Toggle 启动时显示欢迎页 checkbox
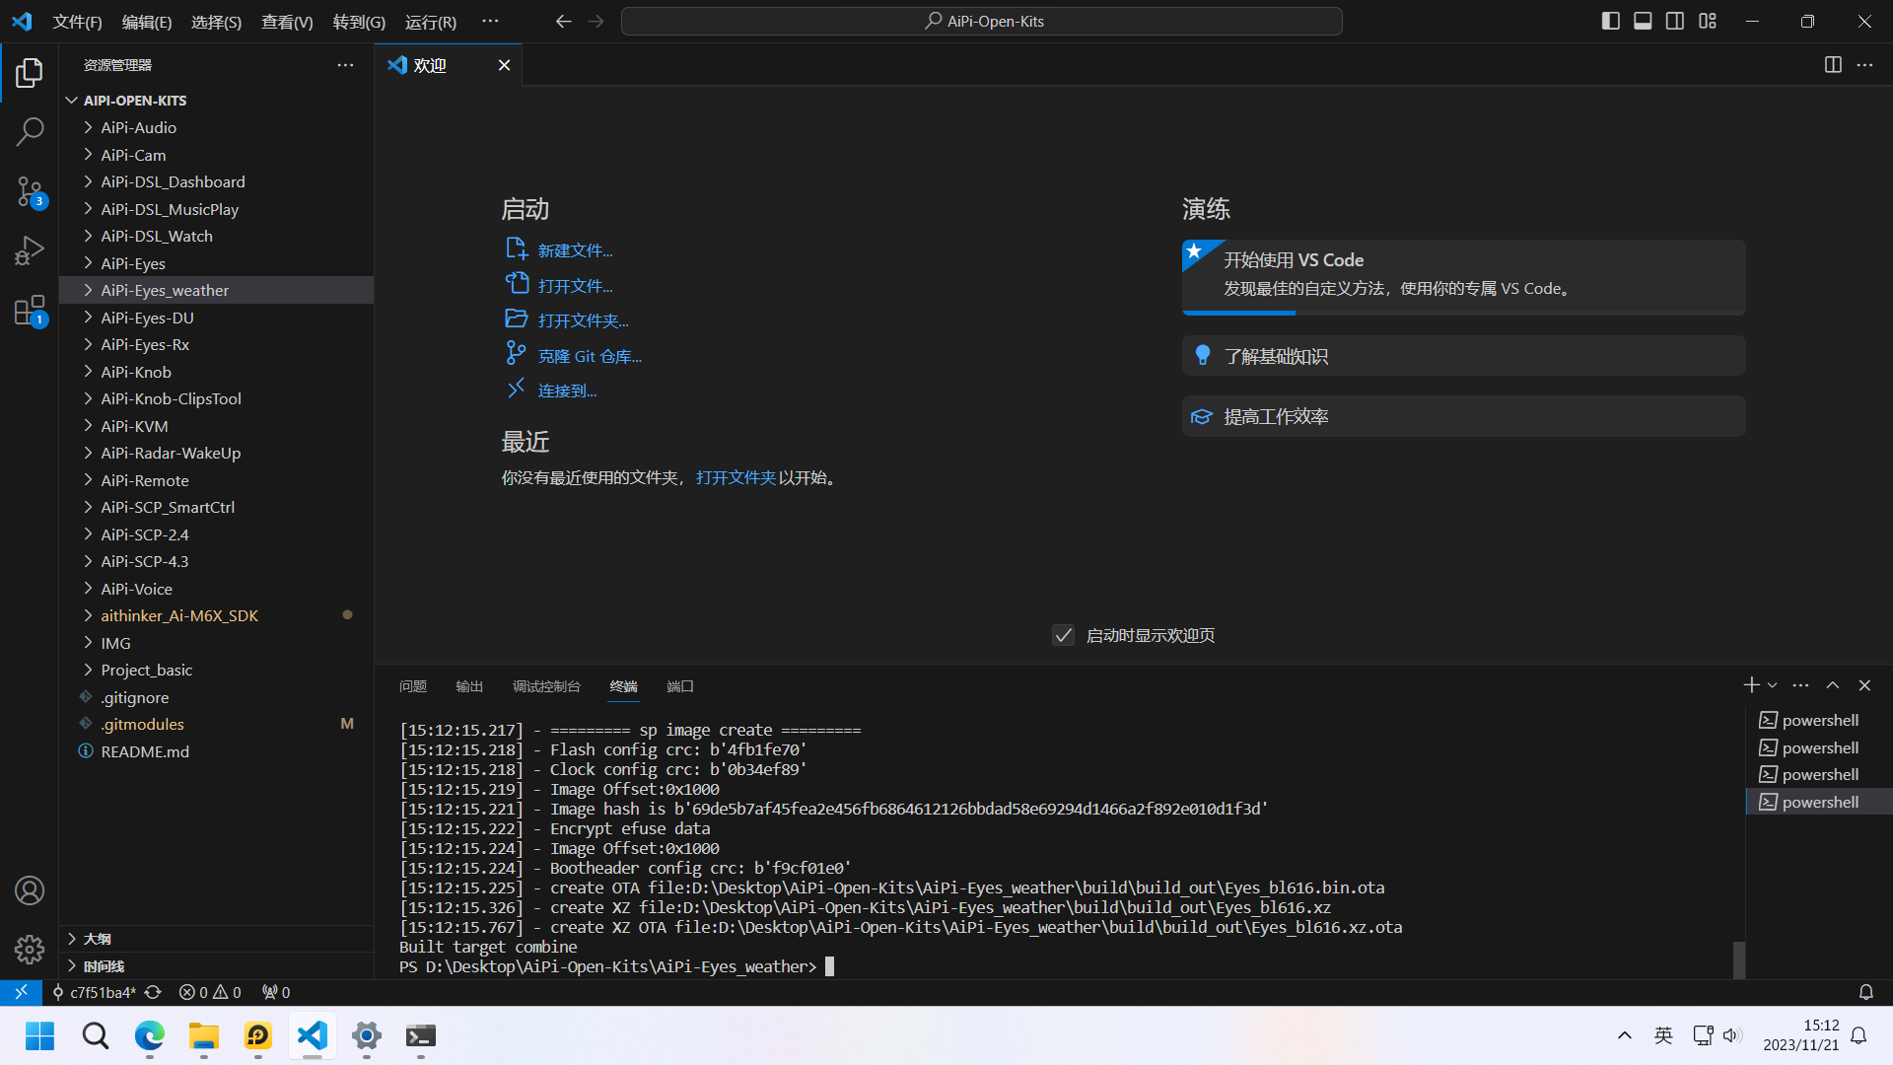The image size is (1893, 1065). 1063,635
